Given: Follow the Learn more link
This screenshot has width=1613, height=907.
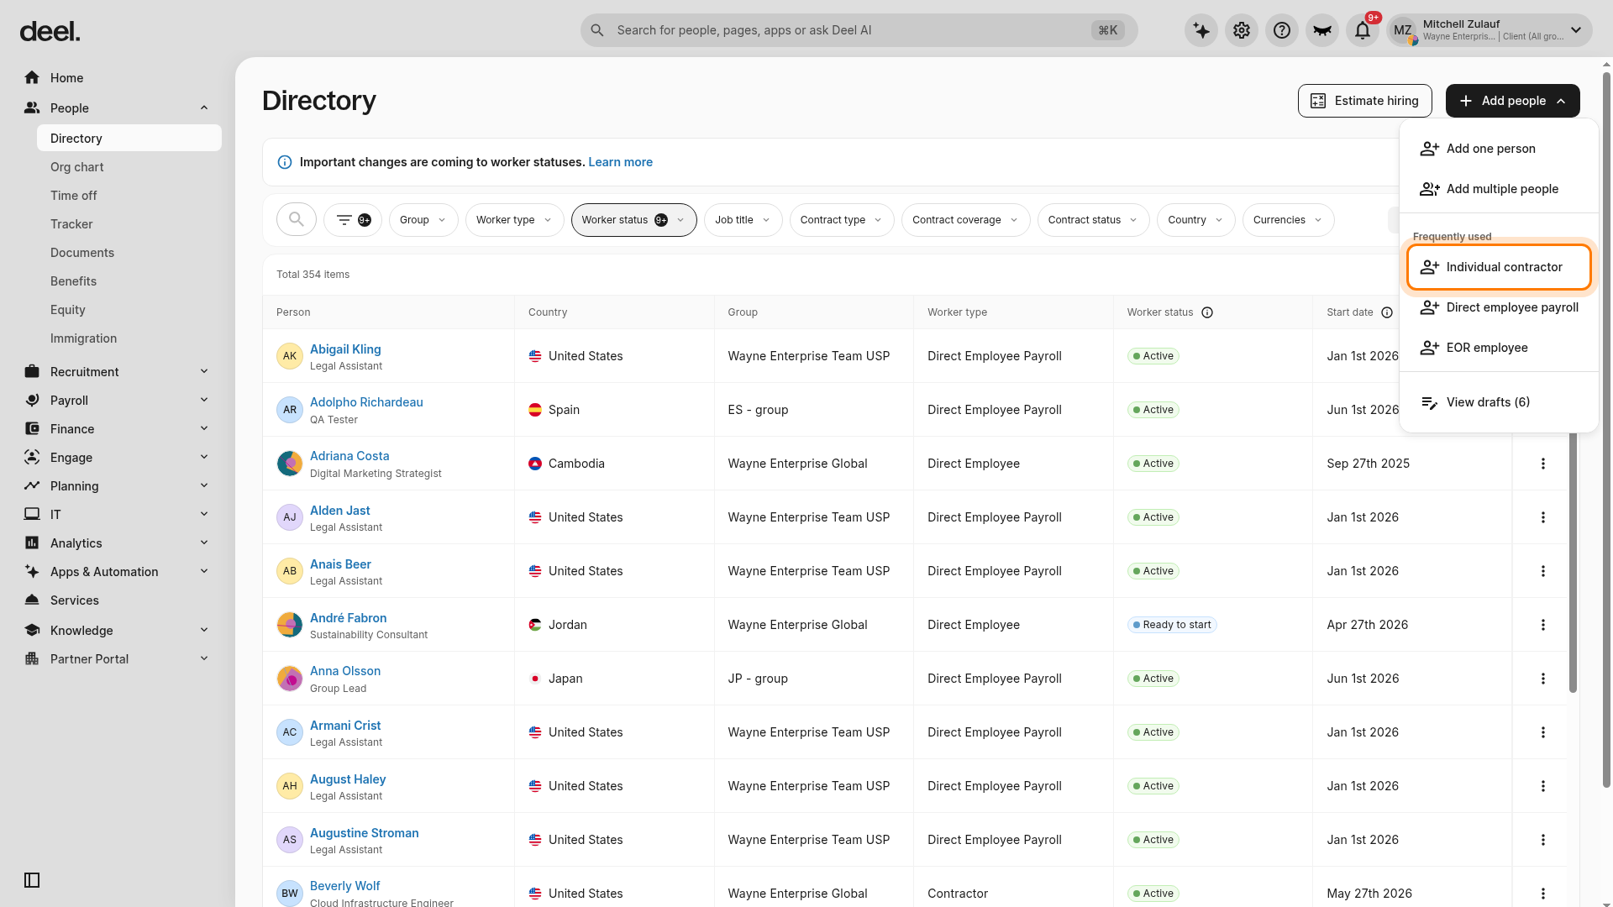Looking at the screenshot, I should [620, 162].
